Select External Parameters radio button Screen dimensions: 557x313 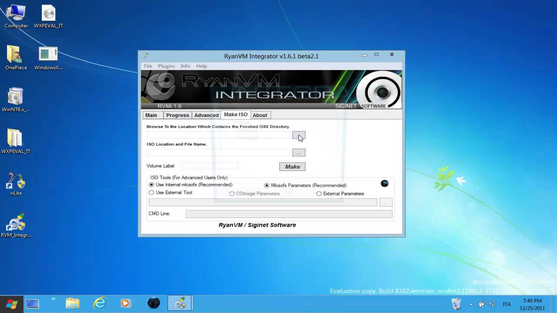[340, 194]
